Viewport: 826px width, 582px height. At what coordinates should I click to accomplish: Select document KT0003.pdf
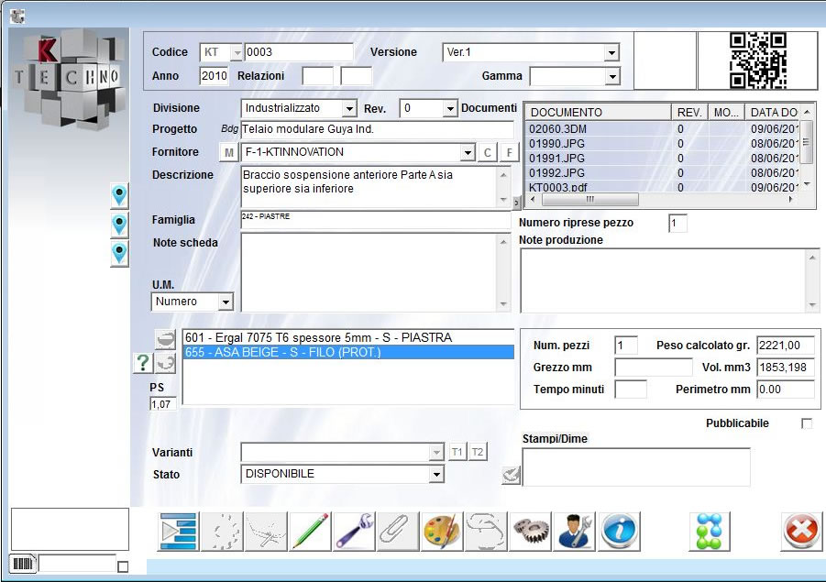click(x=662, y=187)
